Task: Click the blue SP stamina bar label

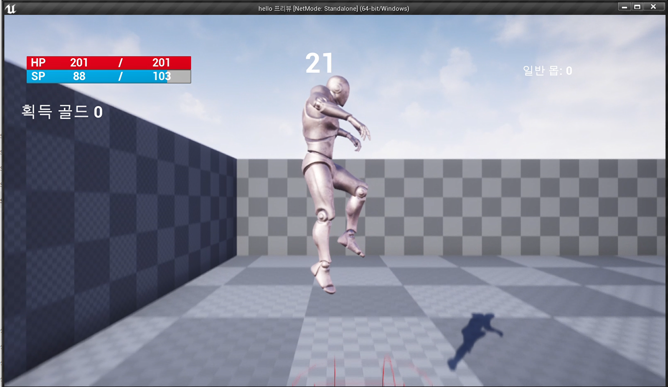Action: pos(38,76)
